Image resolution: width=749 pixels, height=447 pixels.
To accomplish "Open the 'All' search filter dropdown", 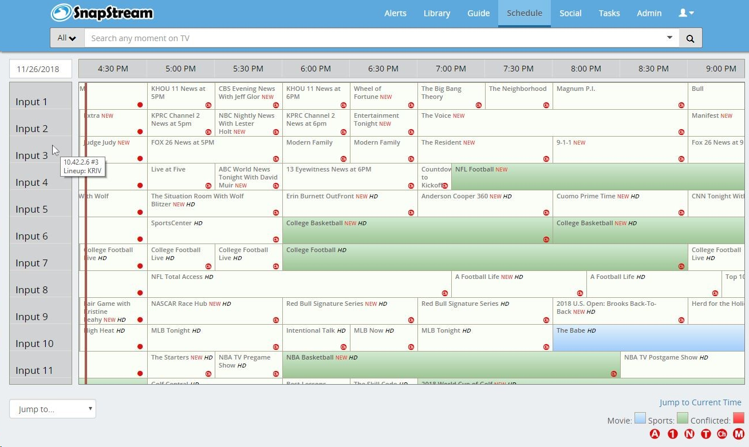I will (x=67, y=38).
